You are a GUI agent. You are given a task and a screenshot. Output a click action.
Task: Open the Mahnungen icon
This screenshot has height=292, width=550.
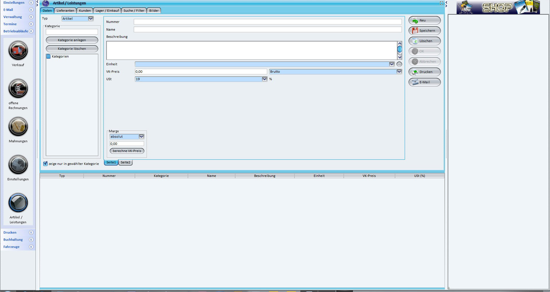pos(18,127)
